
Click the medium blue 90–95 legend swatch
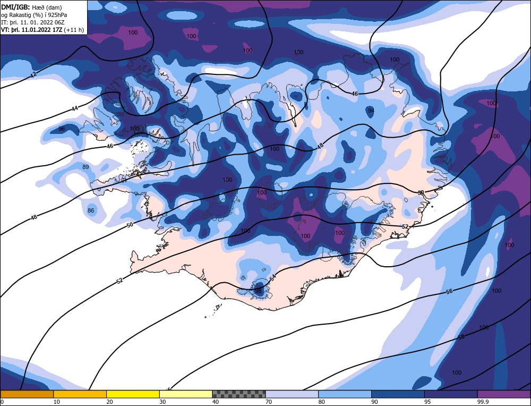click(x=398, y=394)
